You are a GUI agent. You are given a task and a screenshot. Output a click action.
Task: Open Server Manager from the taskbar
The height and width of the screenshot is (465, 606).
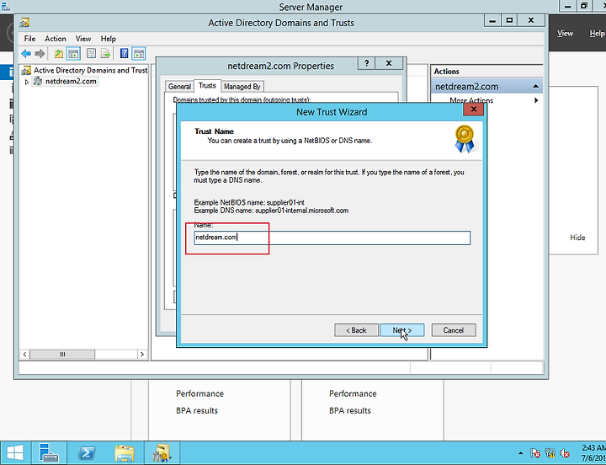pyautogui.click(x=49, y=452)
